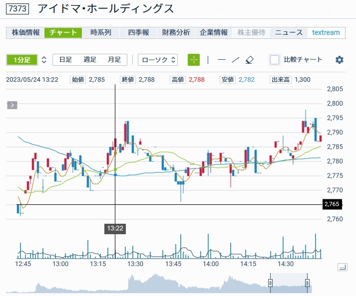Select the horizontal line drawing tool

tap(222, 60)
